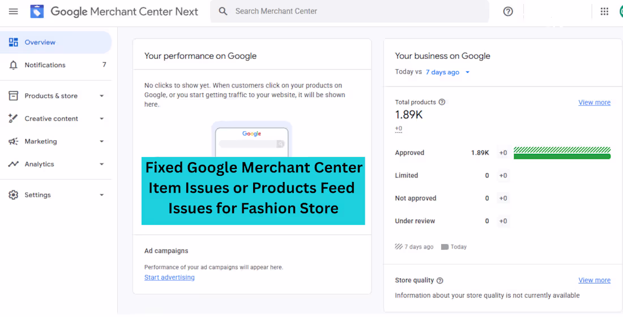Expand the Settings section arrow
Viewport: 623px width, 317px height.
102,195
